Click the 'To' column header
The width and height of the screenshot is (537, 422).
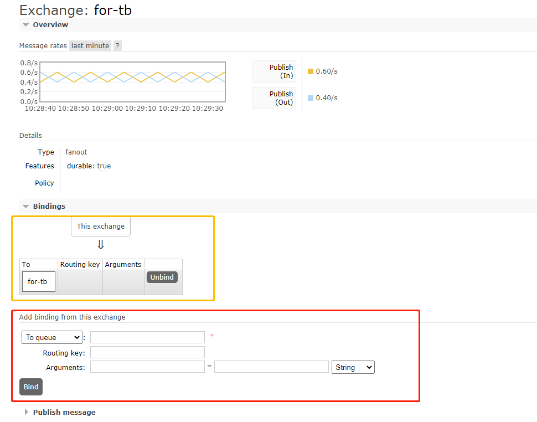click(39, 264)
